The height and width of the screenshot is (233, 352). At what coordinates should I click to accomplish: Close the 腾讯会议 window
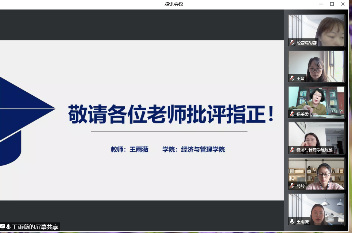click(343, 4)
